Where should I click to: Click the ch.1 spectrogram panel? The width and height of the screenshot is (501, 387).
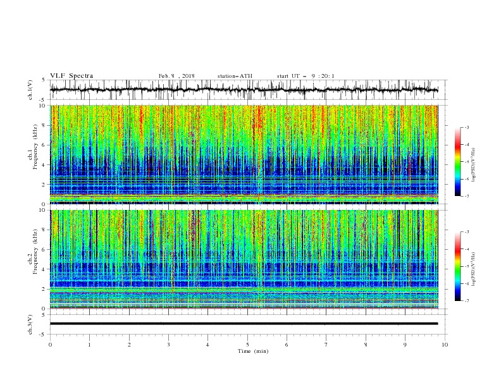click(244, 154)
